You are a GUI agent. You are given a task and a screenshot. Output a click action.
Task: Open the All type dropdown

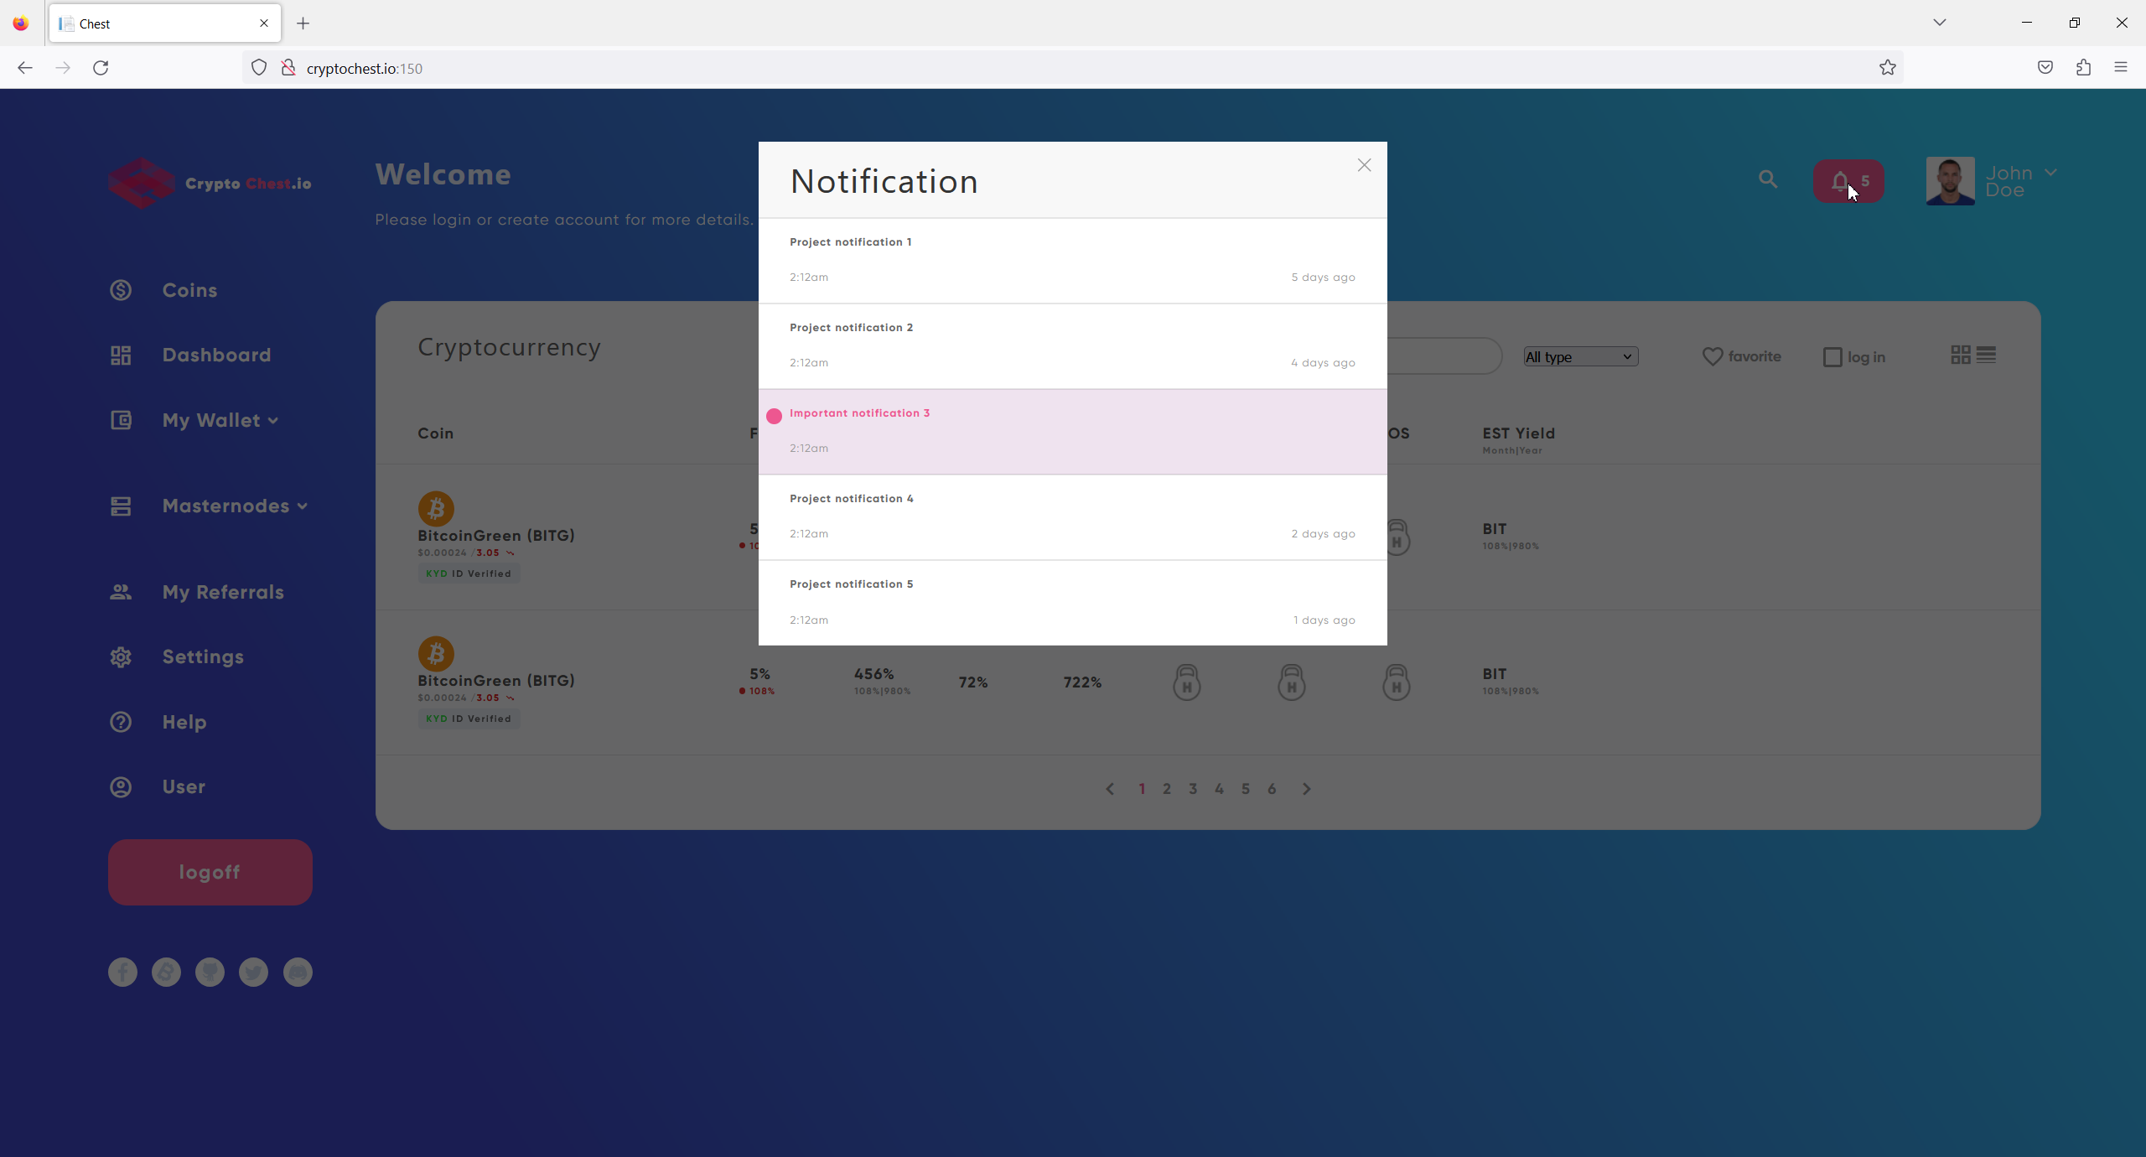(x=1580, y=357)
